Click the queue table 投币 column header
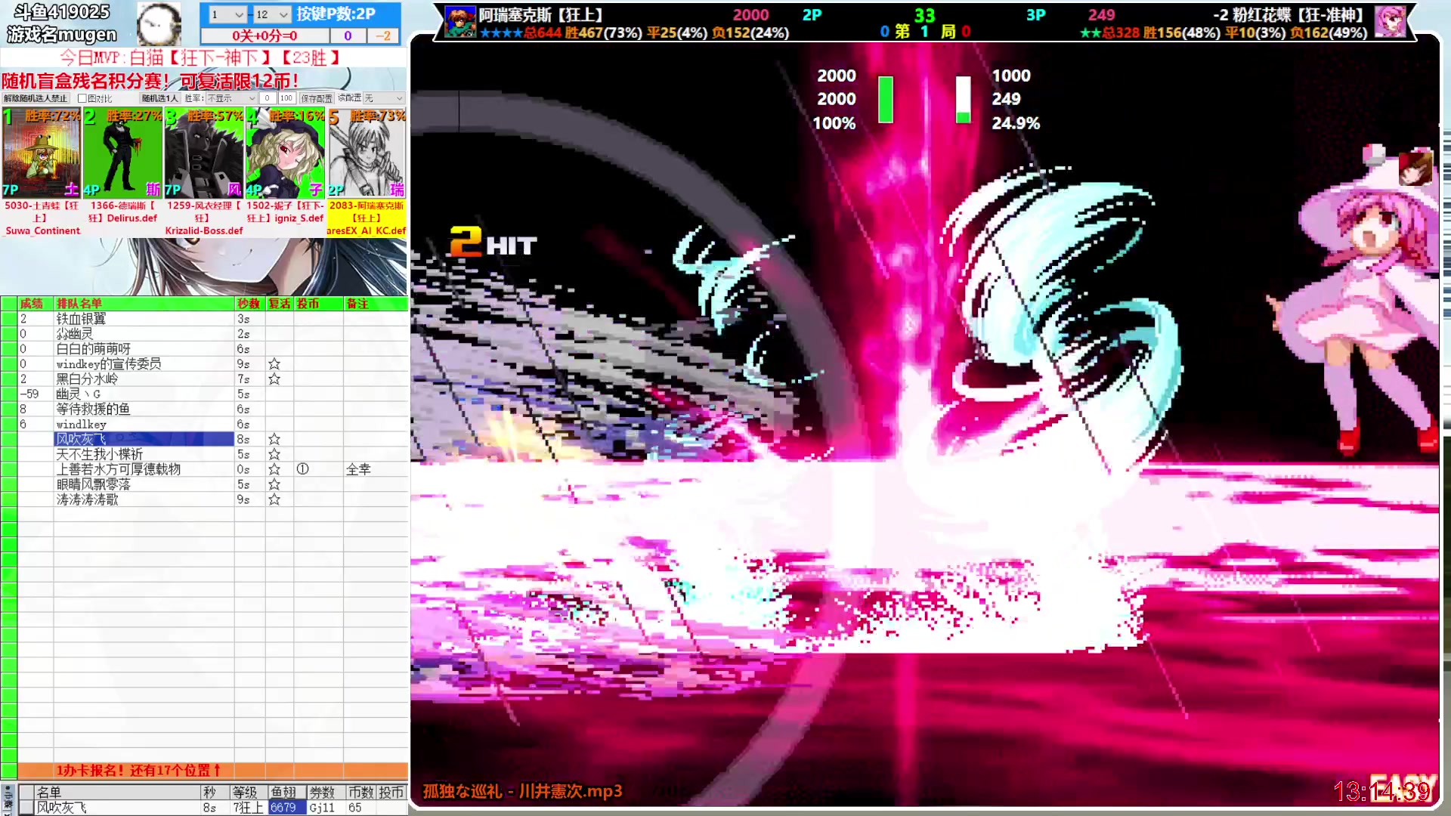Image resolution: width=1451 pixels, height=816 pixels. [318, 304]
